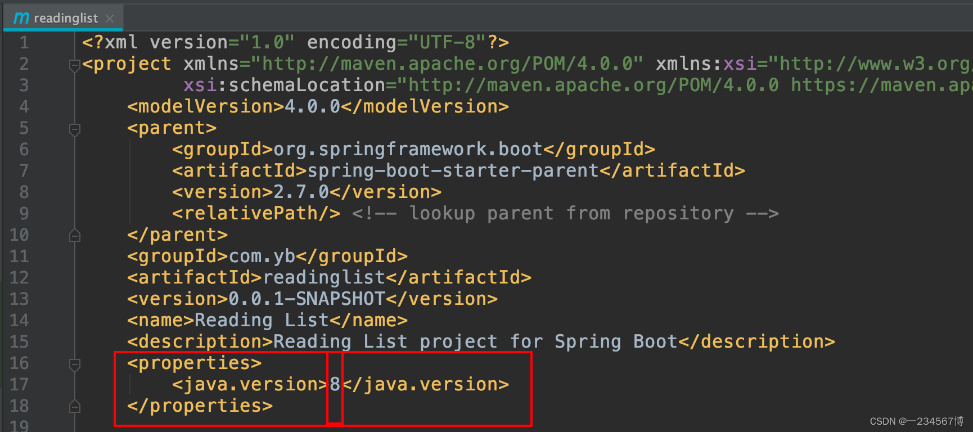Close the readinglist tab
Viewport: 973px width, 432px height.
[110, 19]
